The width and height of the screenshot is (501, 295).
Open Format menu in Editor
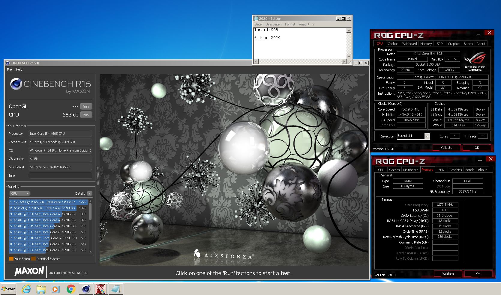coord(290,24)
